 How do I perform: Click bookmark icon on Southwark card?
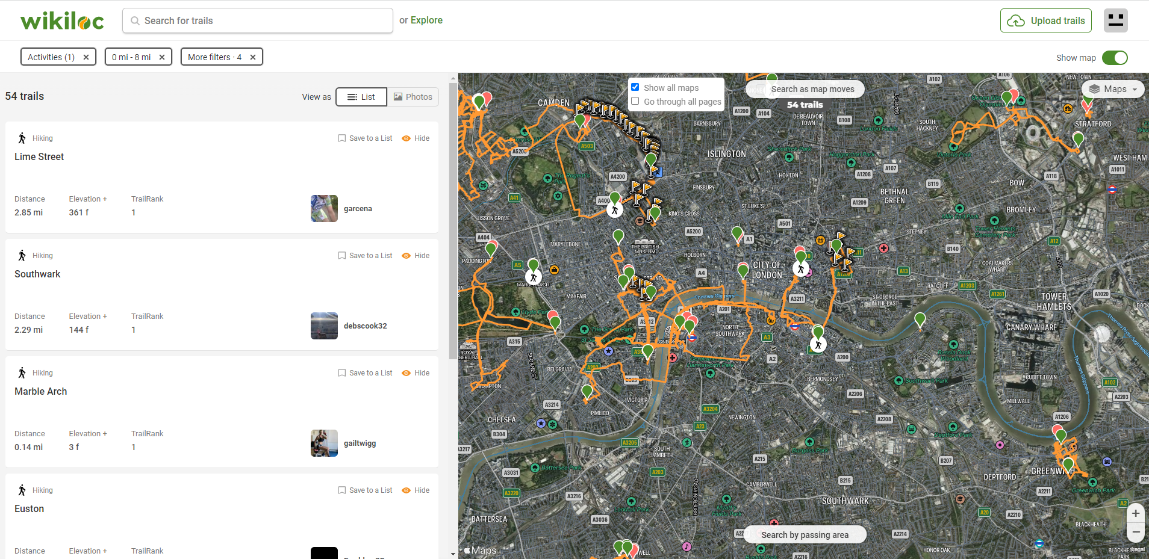coord(342,256)
